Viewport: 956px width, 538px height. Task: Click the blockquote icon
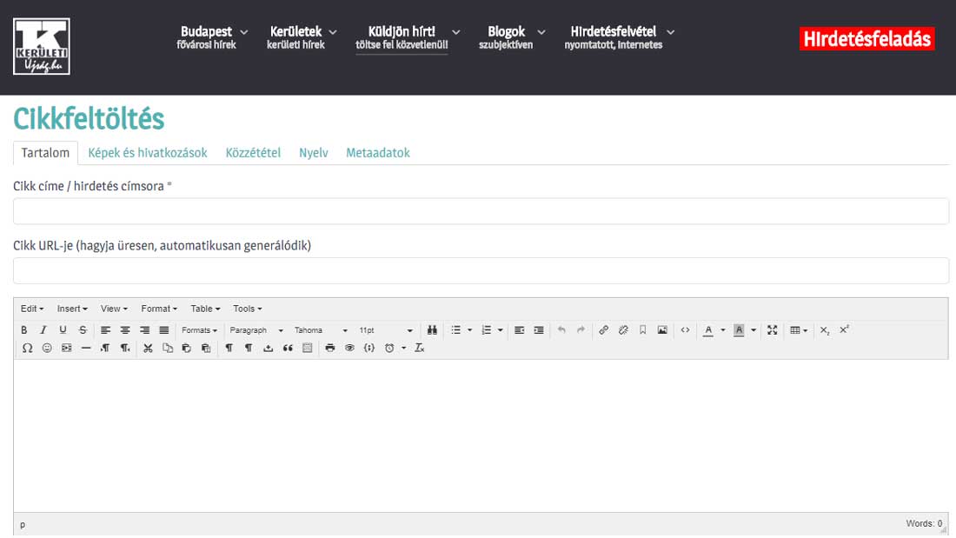[x=288, y=348]
